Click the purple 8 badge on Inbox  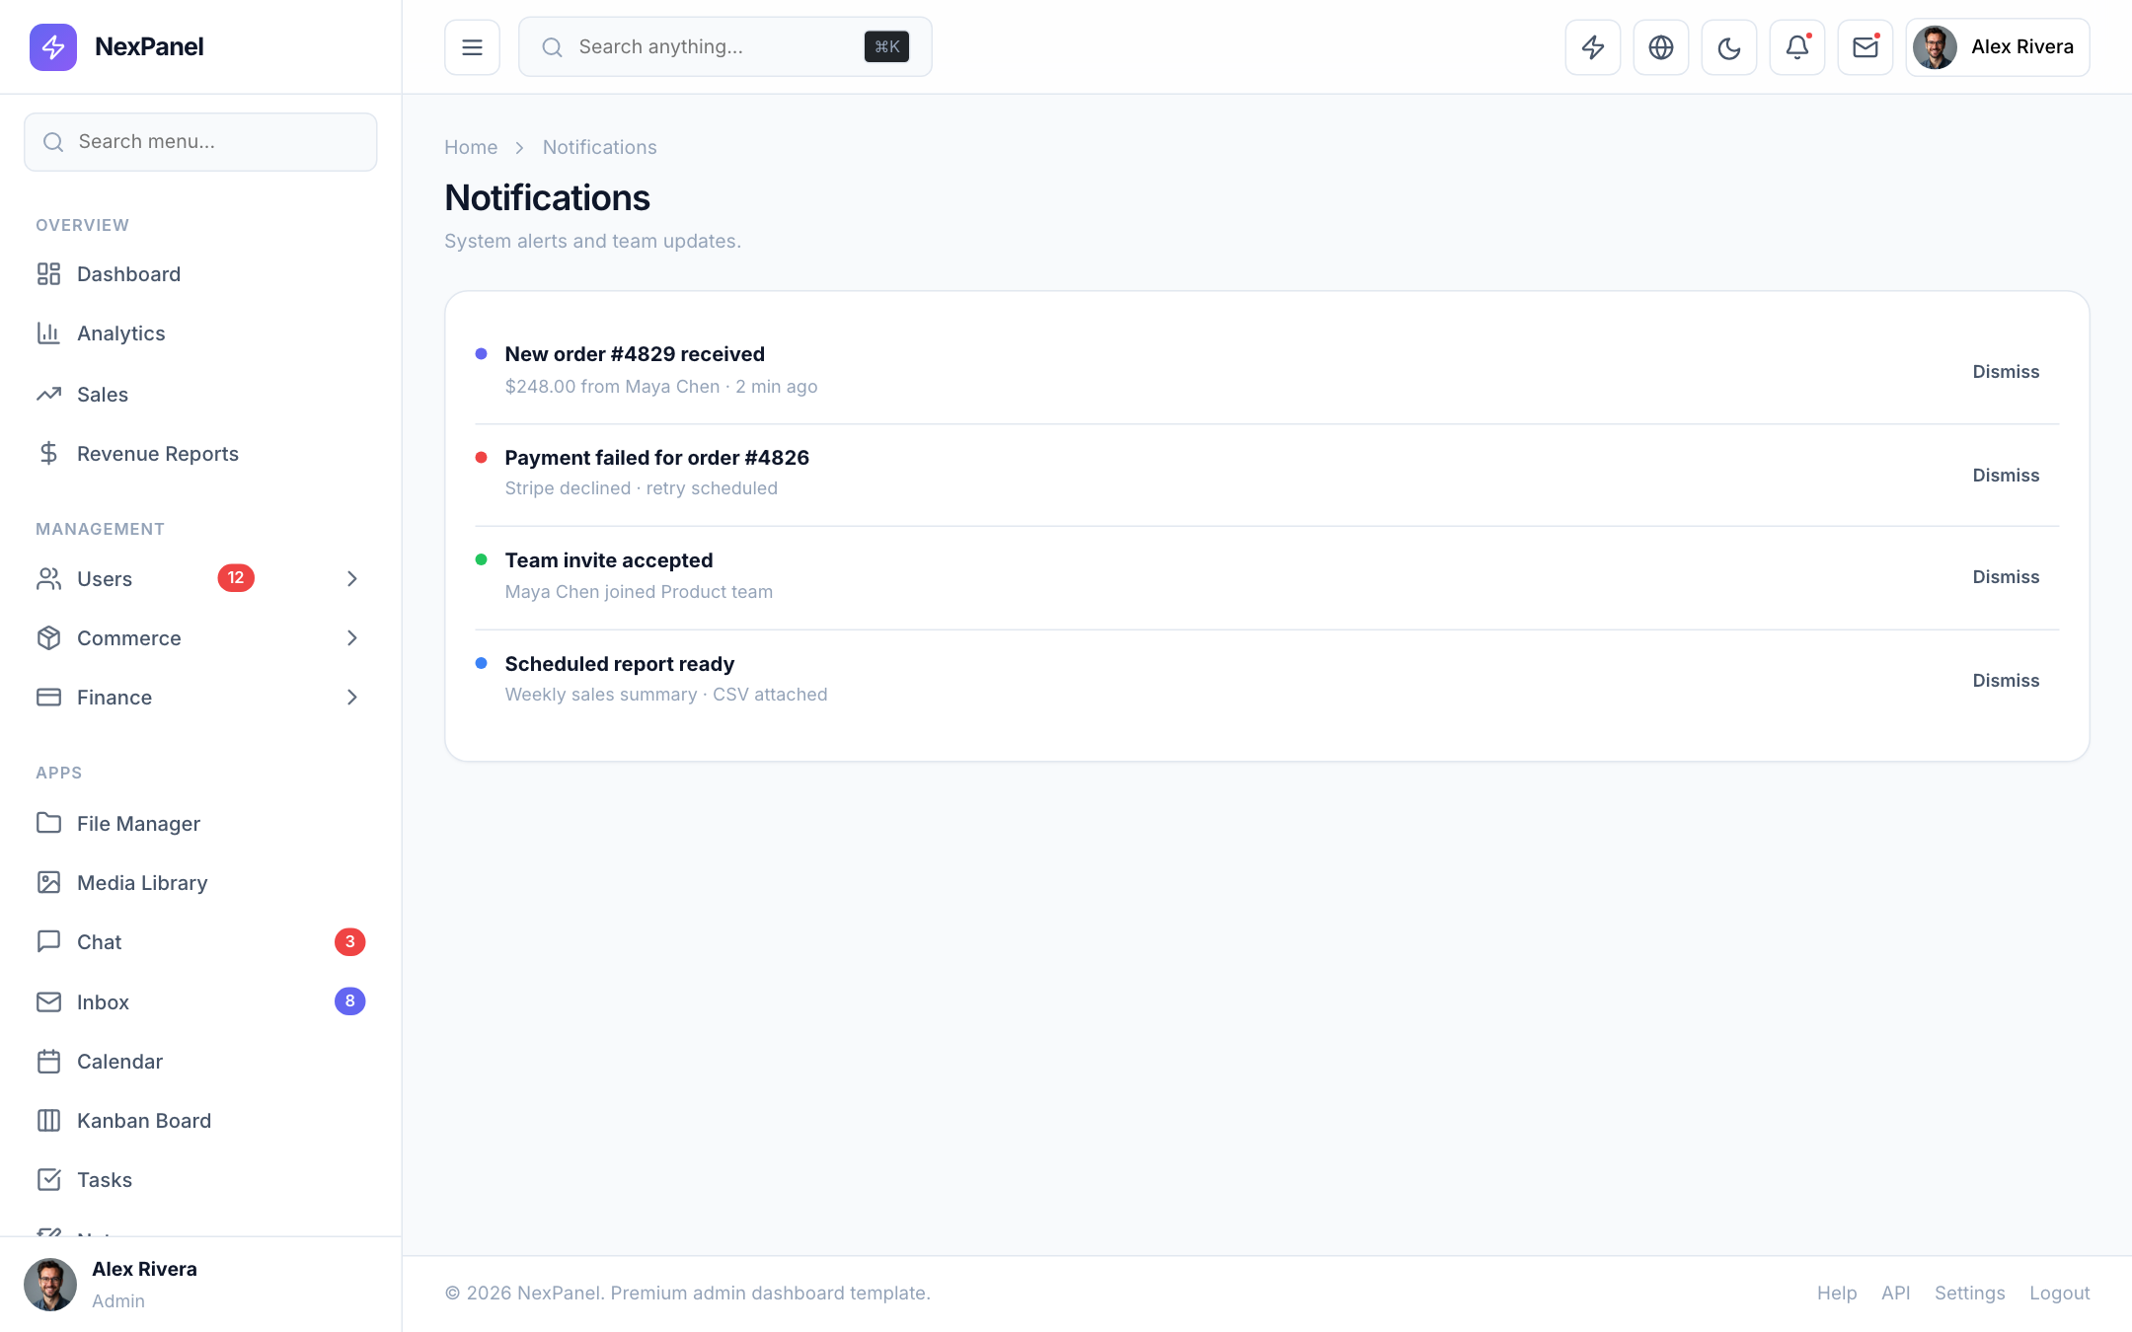(x=349, y=1000)
